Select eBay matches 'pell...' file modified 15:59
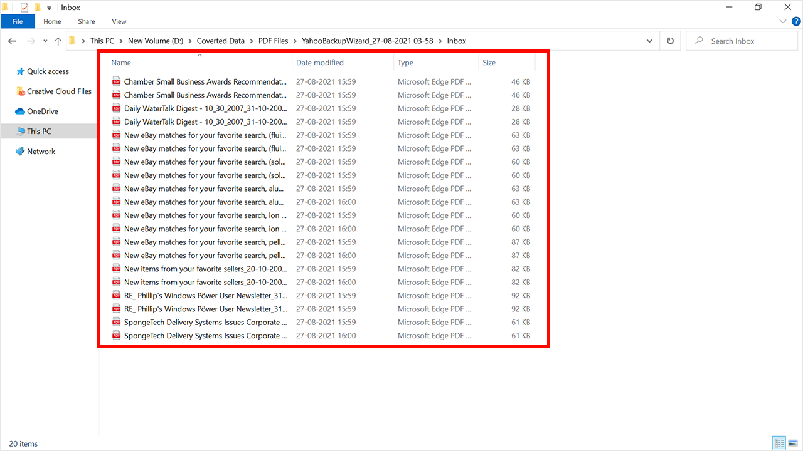 (x=322, y=242)
